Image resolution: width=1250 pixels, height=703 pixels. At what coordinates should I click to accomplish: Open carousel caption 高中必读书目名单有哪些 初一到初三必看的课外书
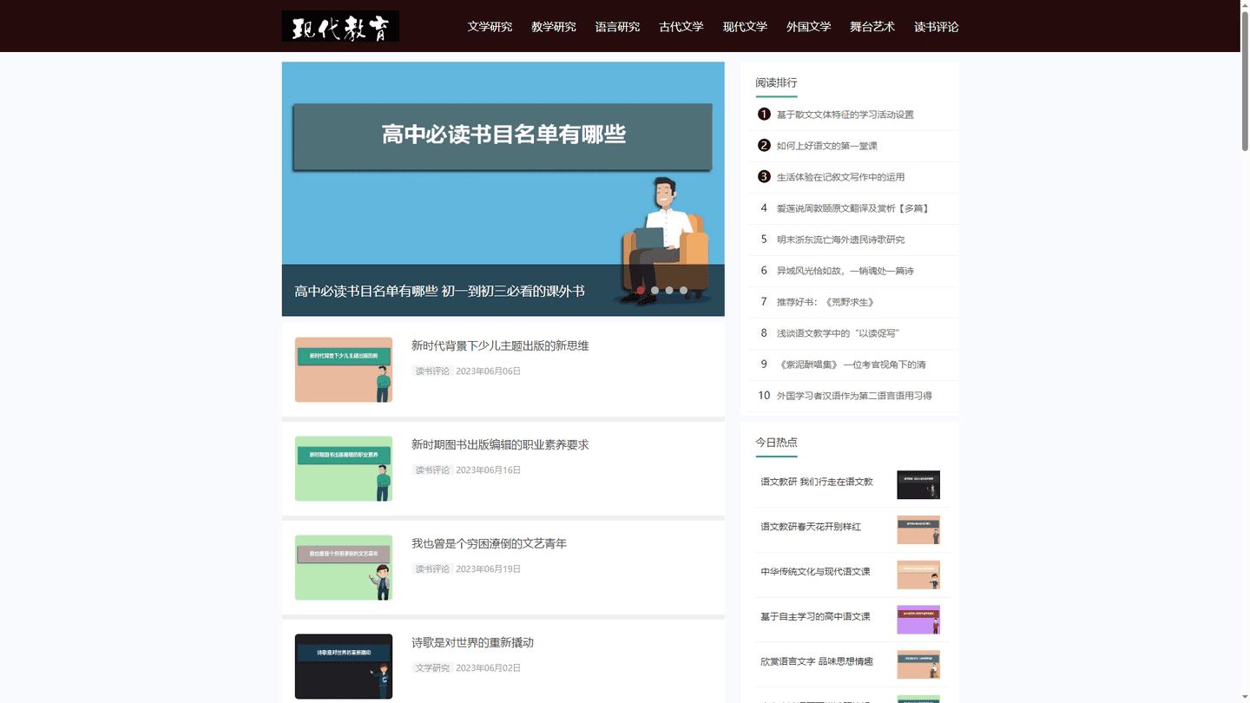(x=439, y=292)
